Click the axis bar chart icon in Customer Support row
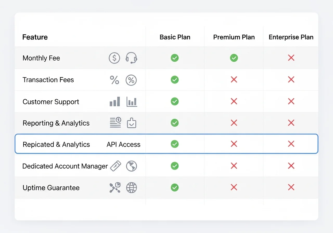 point(132,102)
